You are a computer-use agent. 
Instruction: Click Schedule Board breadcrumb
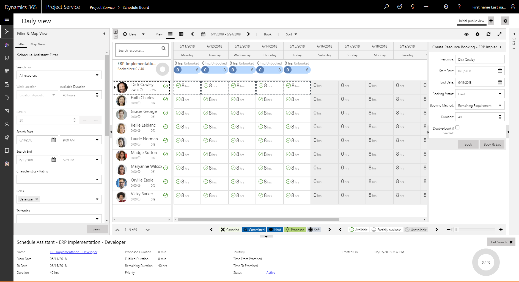click(136, 7)
